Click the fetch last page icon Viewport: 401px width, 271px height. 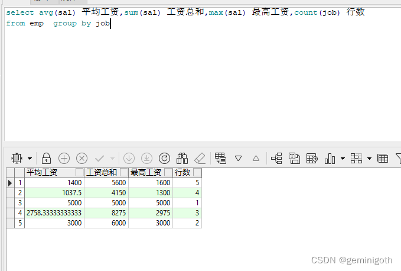147,159
